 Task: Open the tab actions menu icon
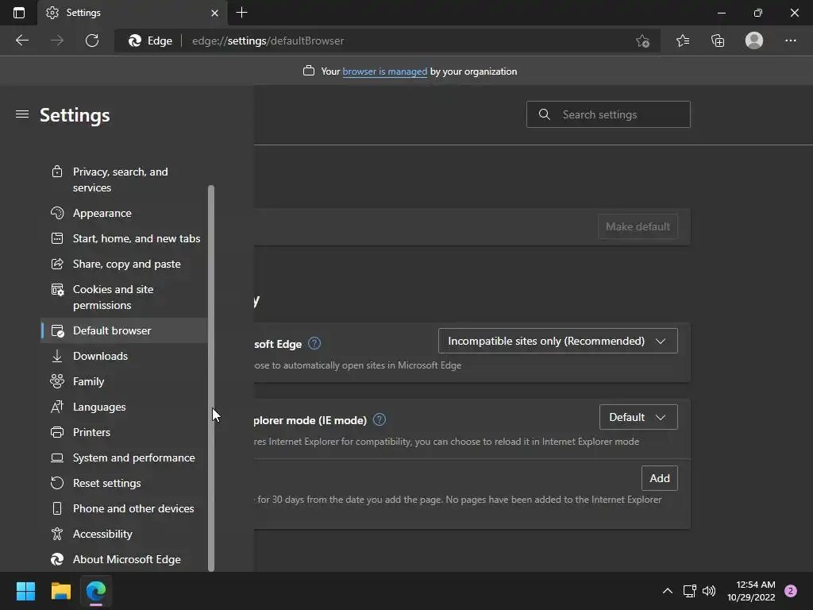(19, 13)
